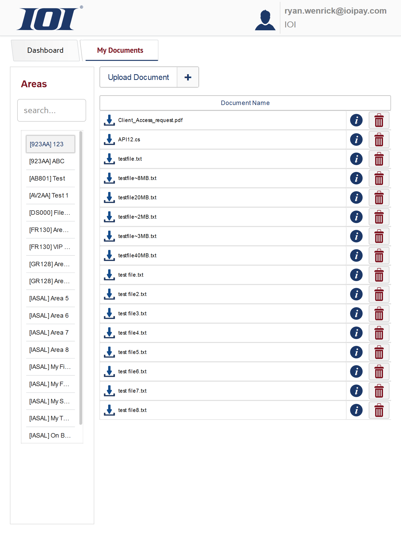The image size is (401, 535).
Task: Click the plus icon beside Upload Document
Action: tap(188, 77)
